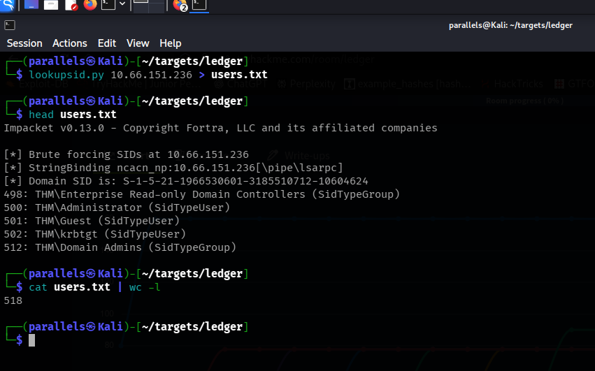The image size is (595, 371).
Task: Open the file manager from the panel
Action: coord(51,6)
